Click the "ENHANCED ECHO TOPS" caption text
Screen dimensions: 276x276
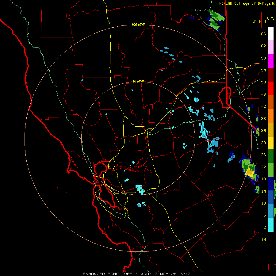[108, 274]
